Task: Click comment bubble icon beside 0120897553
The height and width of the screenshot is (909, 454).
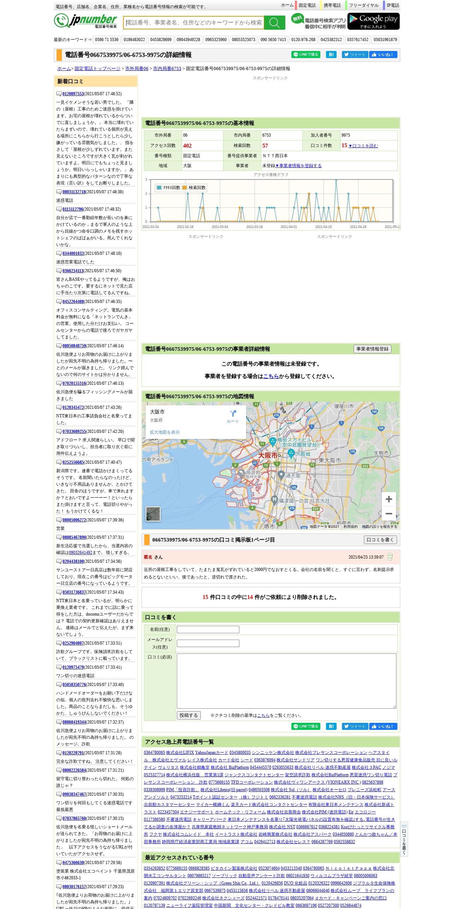Action: coord(59,94)
